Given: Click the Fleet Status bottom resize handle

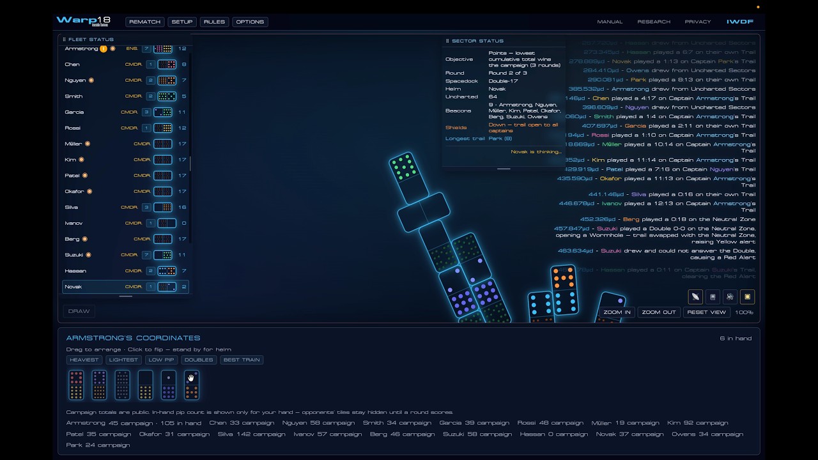Looking at the screenshot, I should (126, 296).
